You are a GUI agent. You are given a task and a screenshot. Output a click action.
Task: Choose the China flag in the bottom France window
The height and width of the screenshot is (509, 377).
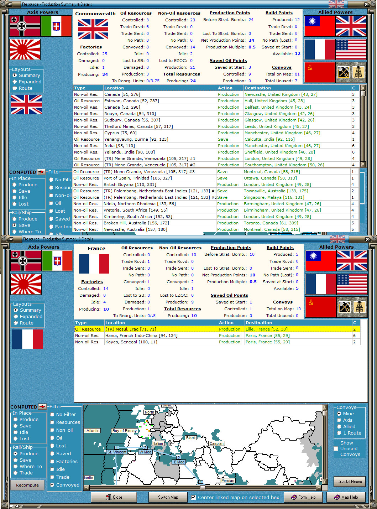(x=321, y=261)
